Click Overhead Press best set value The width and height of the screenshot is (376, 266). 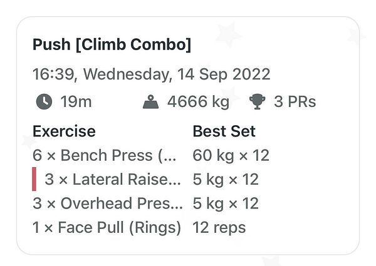[226, 203]
